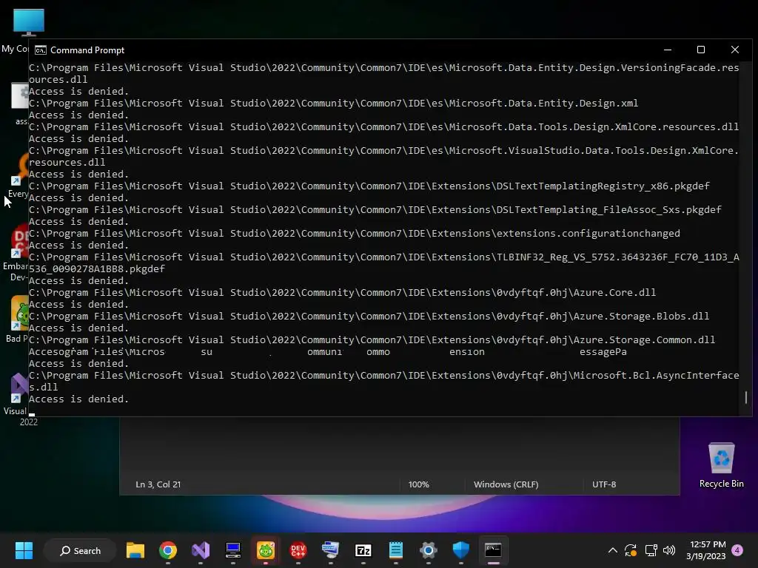Click UTF-8 encoding in Notepad status bar

coord(604,484)
